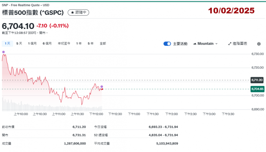Show the 年初至今 year-to-date range
Image resolution: width=266 pixels, height=152 pixels.
point(64,44)
